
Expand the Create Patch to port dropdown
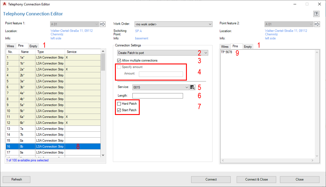tap(163, 53)
